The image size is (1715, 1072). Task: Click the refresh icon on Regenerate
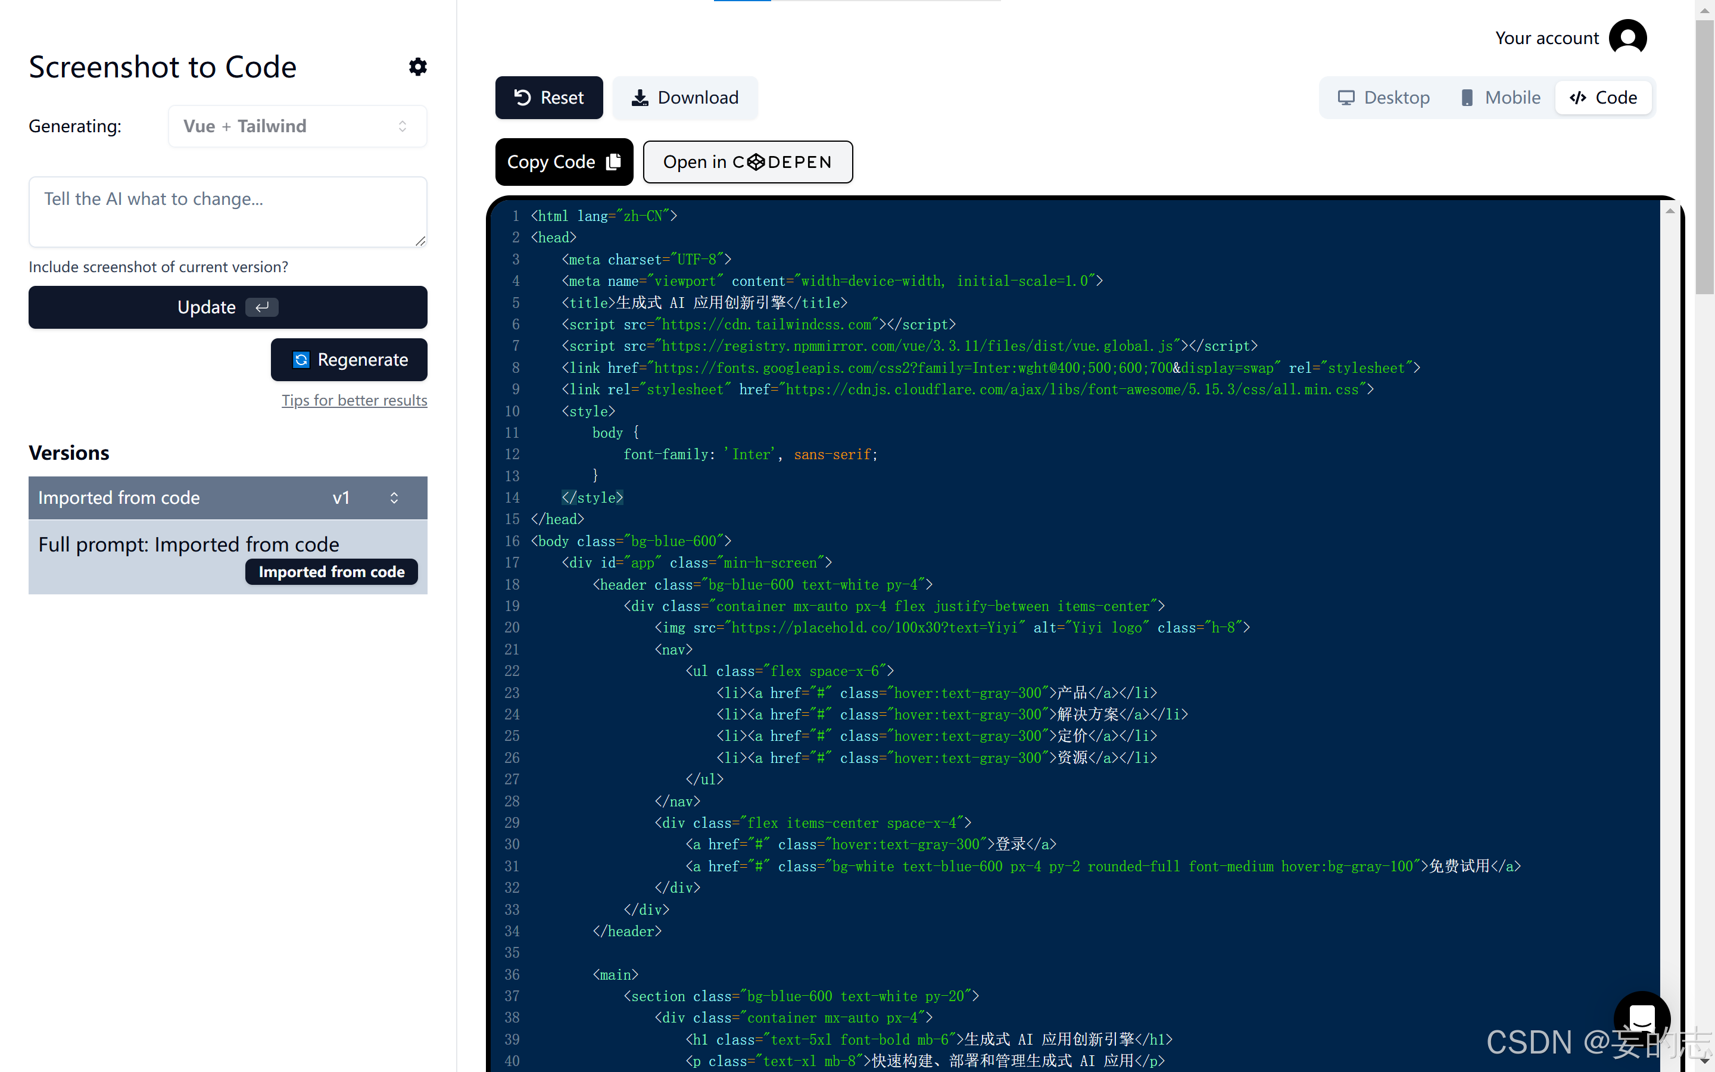coord(301,360)
